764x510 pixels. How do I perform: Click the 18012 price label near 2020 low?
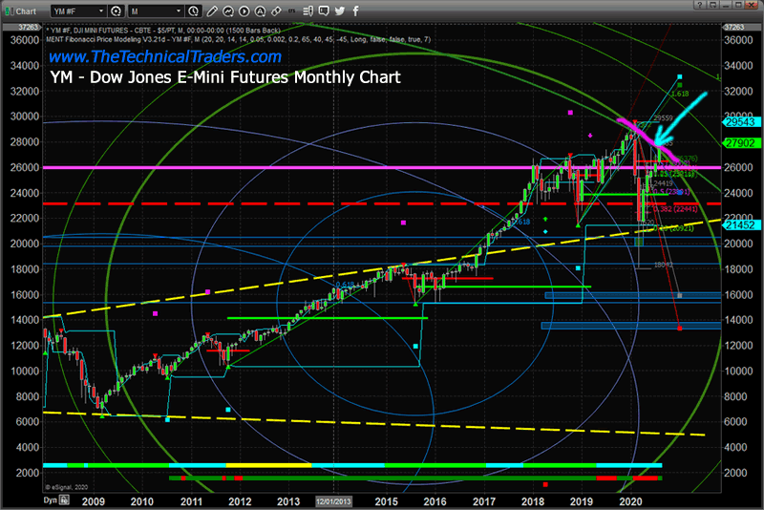click(663, 265)
